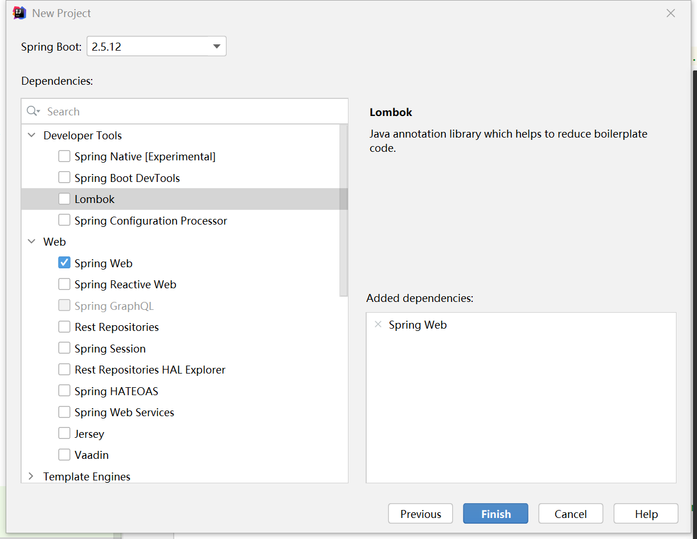Image resolution: width=697 pixels, height=539 pixels.
Task: Enable the Rest Repositories checkbox
Action: coord(64,327)
